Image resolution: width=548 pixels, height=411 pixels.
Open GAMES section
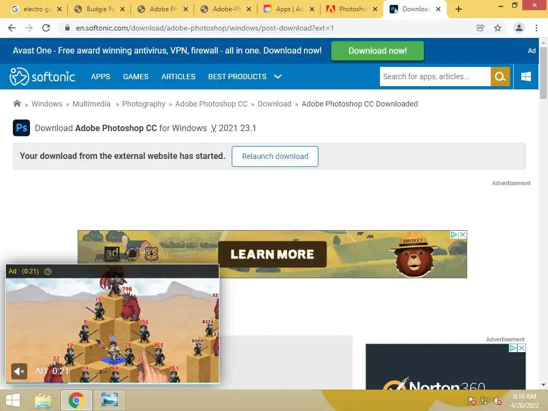pyautogui.click(x=135, y=77)
